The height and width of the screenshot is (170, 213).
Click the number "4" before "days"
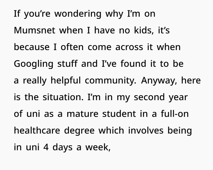tap(46, 147)
